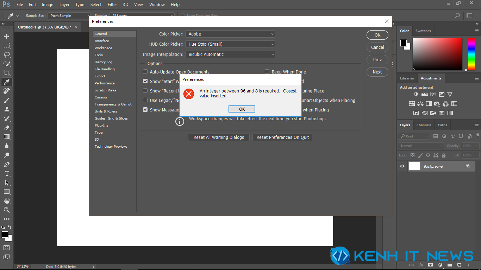The image size is (481, 270).
Task: Select the Pen tool
Action: point(6,164)
